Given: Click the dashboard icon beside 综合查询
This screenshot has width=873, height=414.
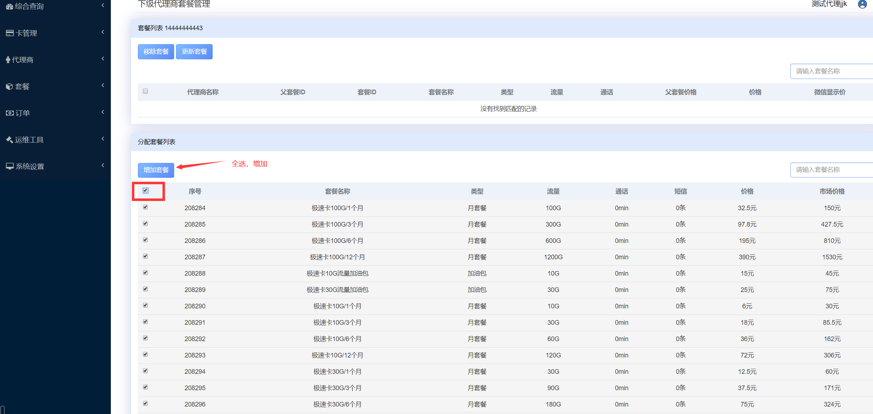Looking at the screenshot, I should (x=10, y=6).
